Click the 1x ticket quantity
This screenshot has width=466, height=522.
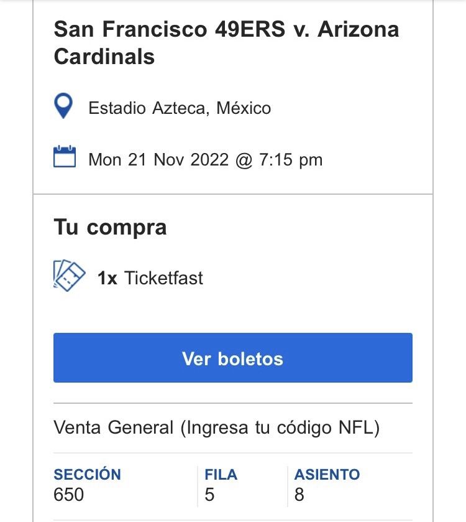[107, 277]
